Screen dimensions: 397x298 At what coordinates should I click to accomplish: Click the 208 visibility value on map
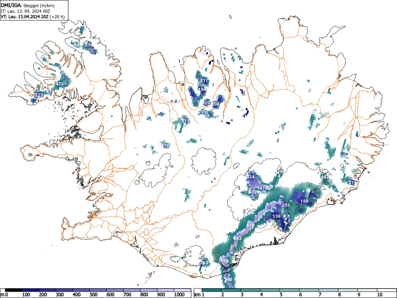coord(216,104)
